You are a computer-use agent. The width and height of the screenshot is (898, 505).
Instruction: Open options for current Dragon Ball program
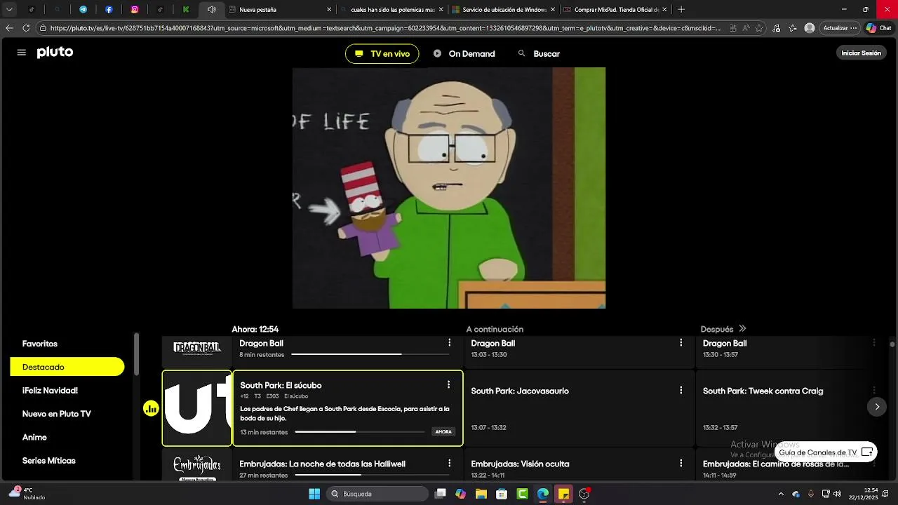click(x=450, y=343)
